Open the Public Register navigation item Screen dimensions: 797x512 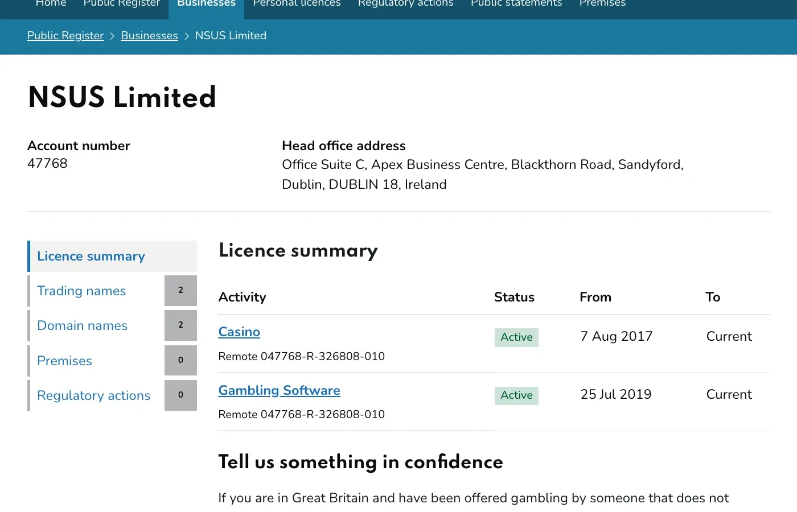122,3
